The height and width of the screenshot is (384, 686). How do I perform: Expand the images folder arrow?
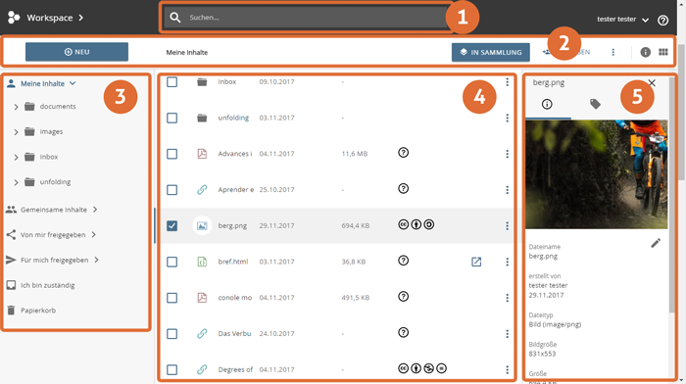coord(17,132)
